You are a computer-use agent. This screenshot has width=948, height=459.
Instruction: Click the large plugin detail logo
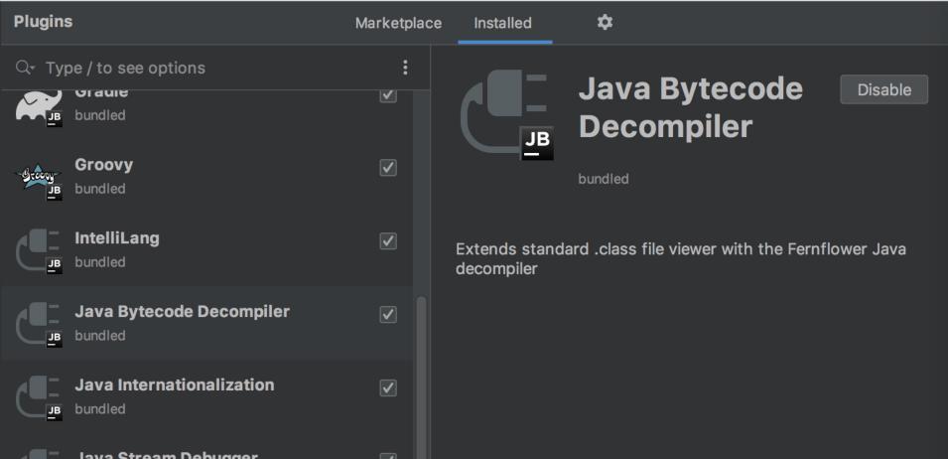(x=506, y=116)
